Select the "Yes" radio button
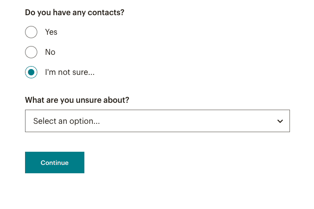Screen dimensions: 314x209 (x=31, y=32)
